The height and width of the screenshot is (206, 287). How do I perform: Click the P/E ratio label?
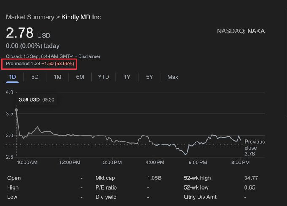[106, 187]
